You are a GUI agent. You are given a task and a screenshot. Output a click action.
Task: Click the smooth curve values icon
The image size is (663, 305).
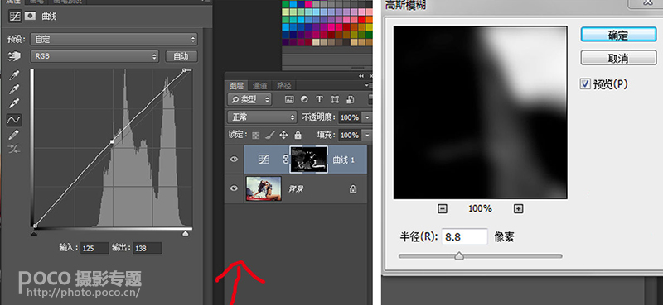click(x=14, y=149)
